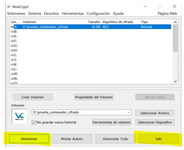Sort by the Tamaño column header
Image resolution: width=184 pixels, height=150 pixels.
[93, 22]
